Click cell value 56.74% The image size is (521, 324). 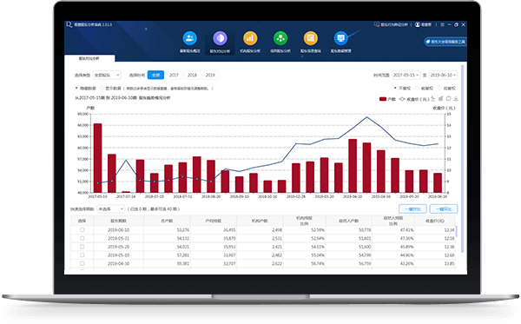318,263
